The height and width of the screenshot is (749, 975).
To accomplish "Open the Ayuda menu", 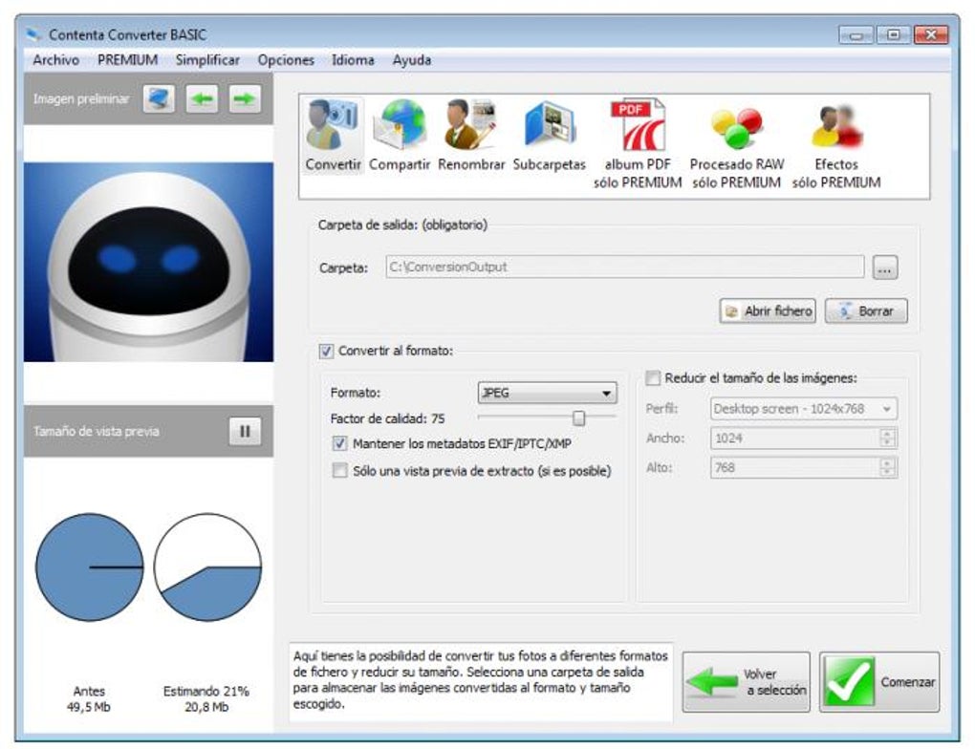I will click(x=412, y=60).
